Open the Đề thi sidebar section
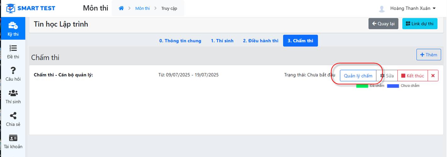This screenshot has height=157, width=447. 13,52
